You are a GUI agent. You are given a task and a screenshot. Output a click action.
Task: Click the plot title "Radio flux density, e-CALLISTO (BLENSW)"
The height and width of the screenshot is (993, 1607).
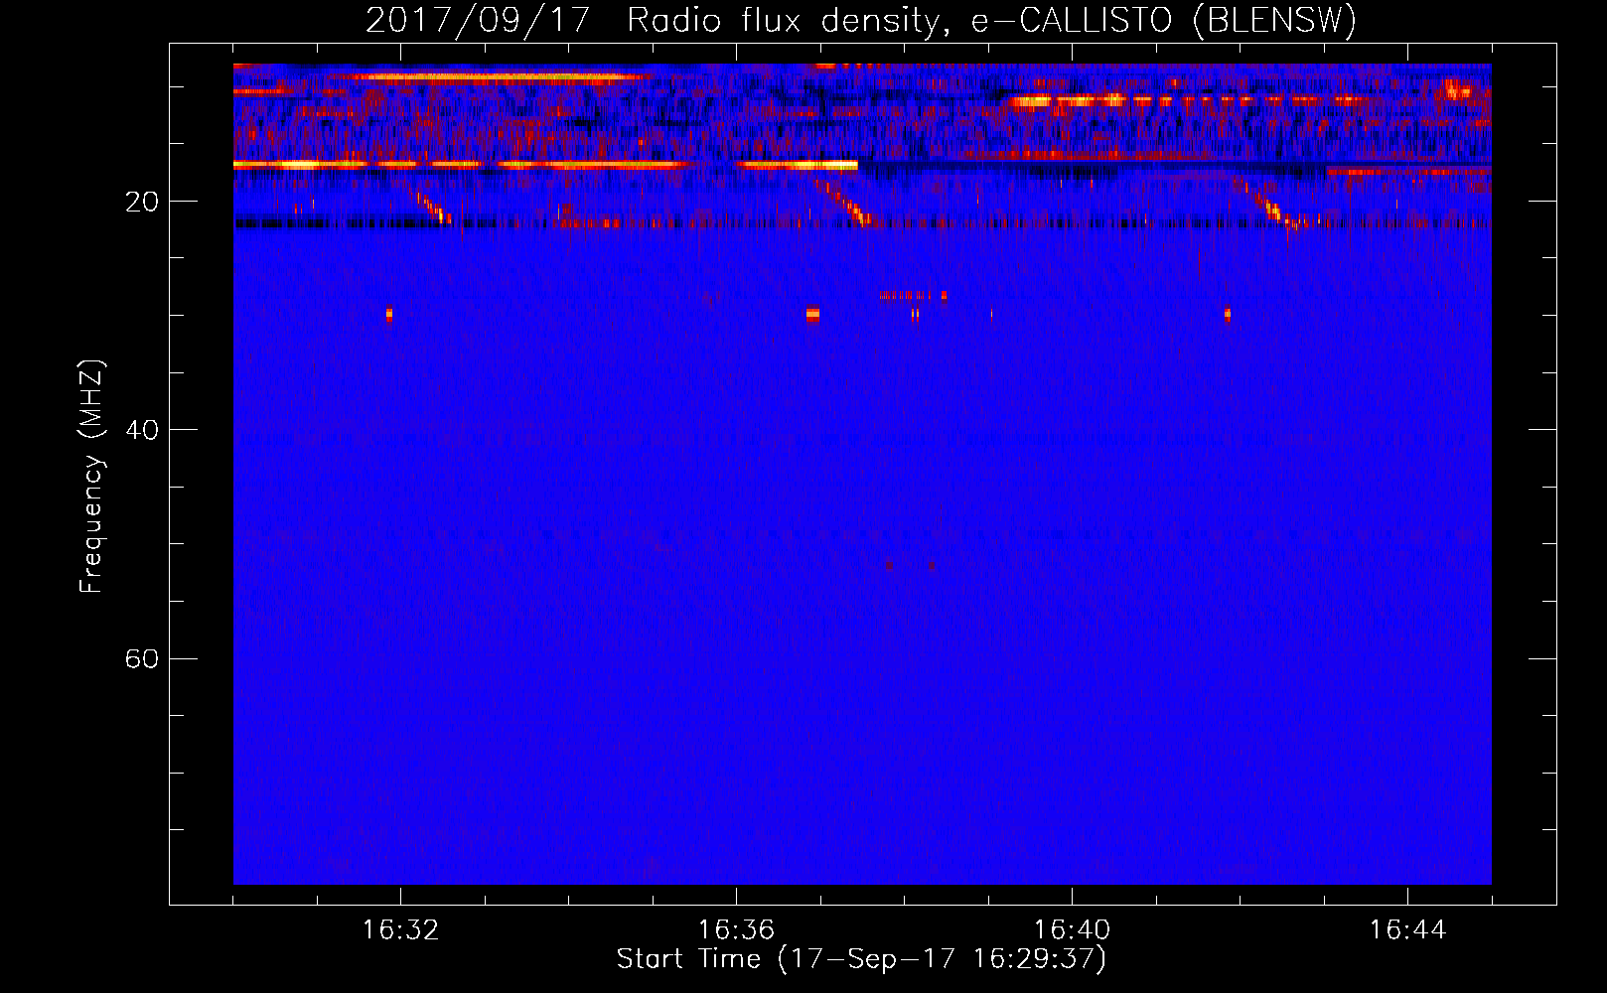(991, 21)
